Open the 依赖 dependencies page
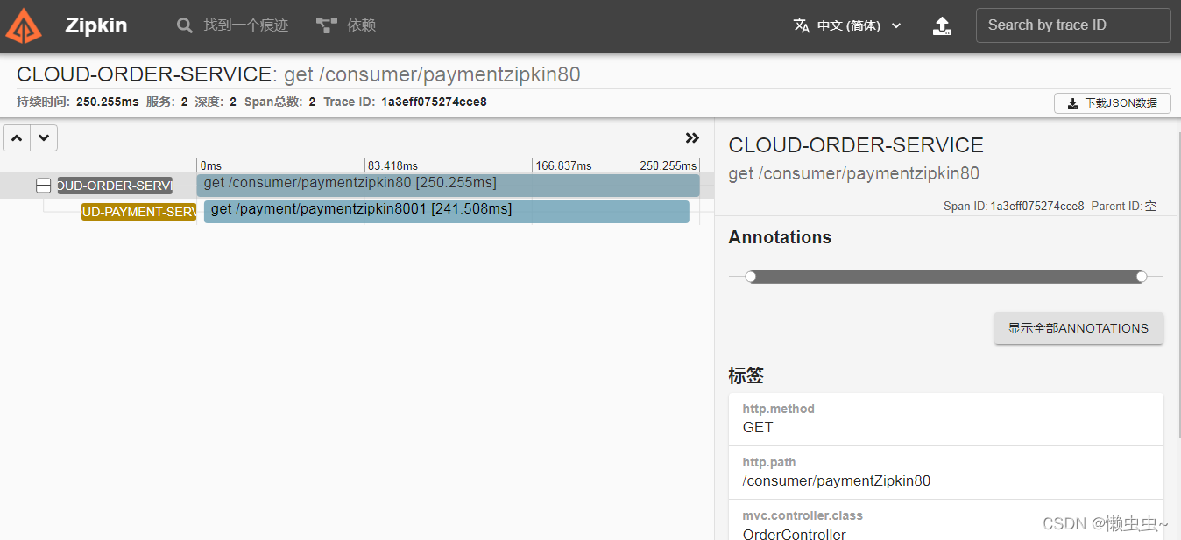 click(346, 25)
